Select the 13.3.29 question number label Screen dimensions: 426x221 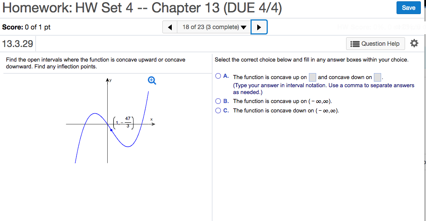18,44
